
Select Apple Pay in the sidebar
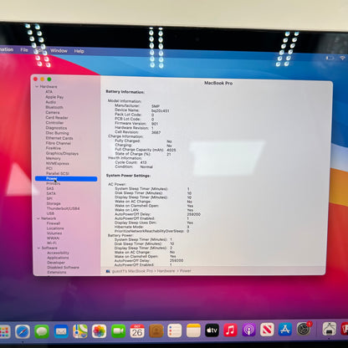pyautogui.click(x=54, y=97)
